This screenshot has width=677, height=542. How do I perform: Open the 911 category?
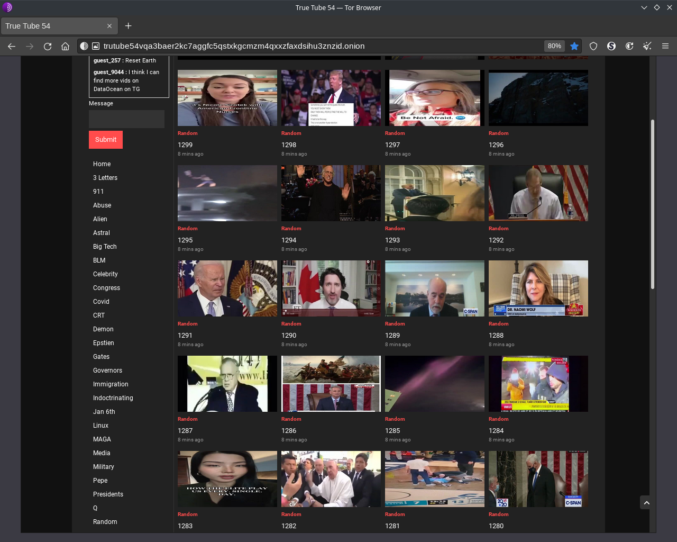pyautogui.click(x=98, y=192)
